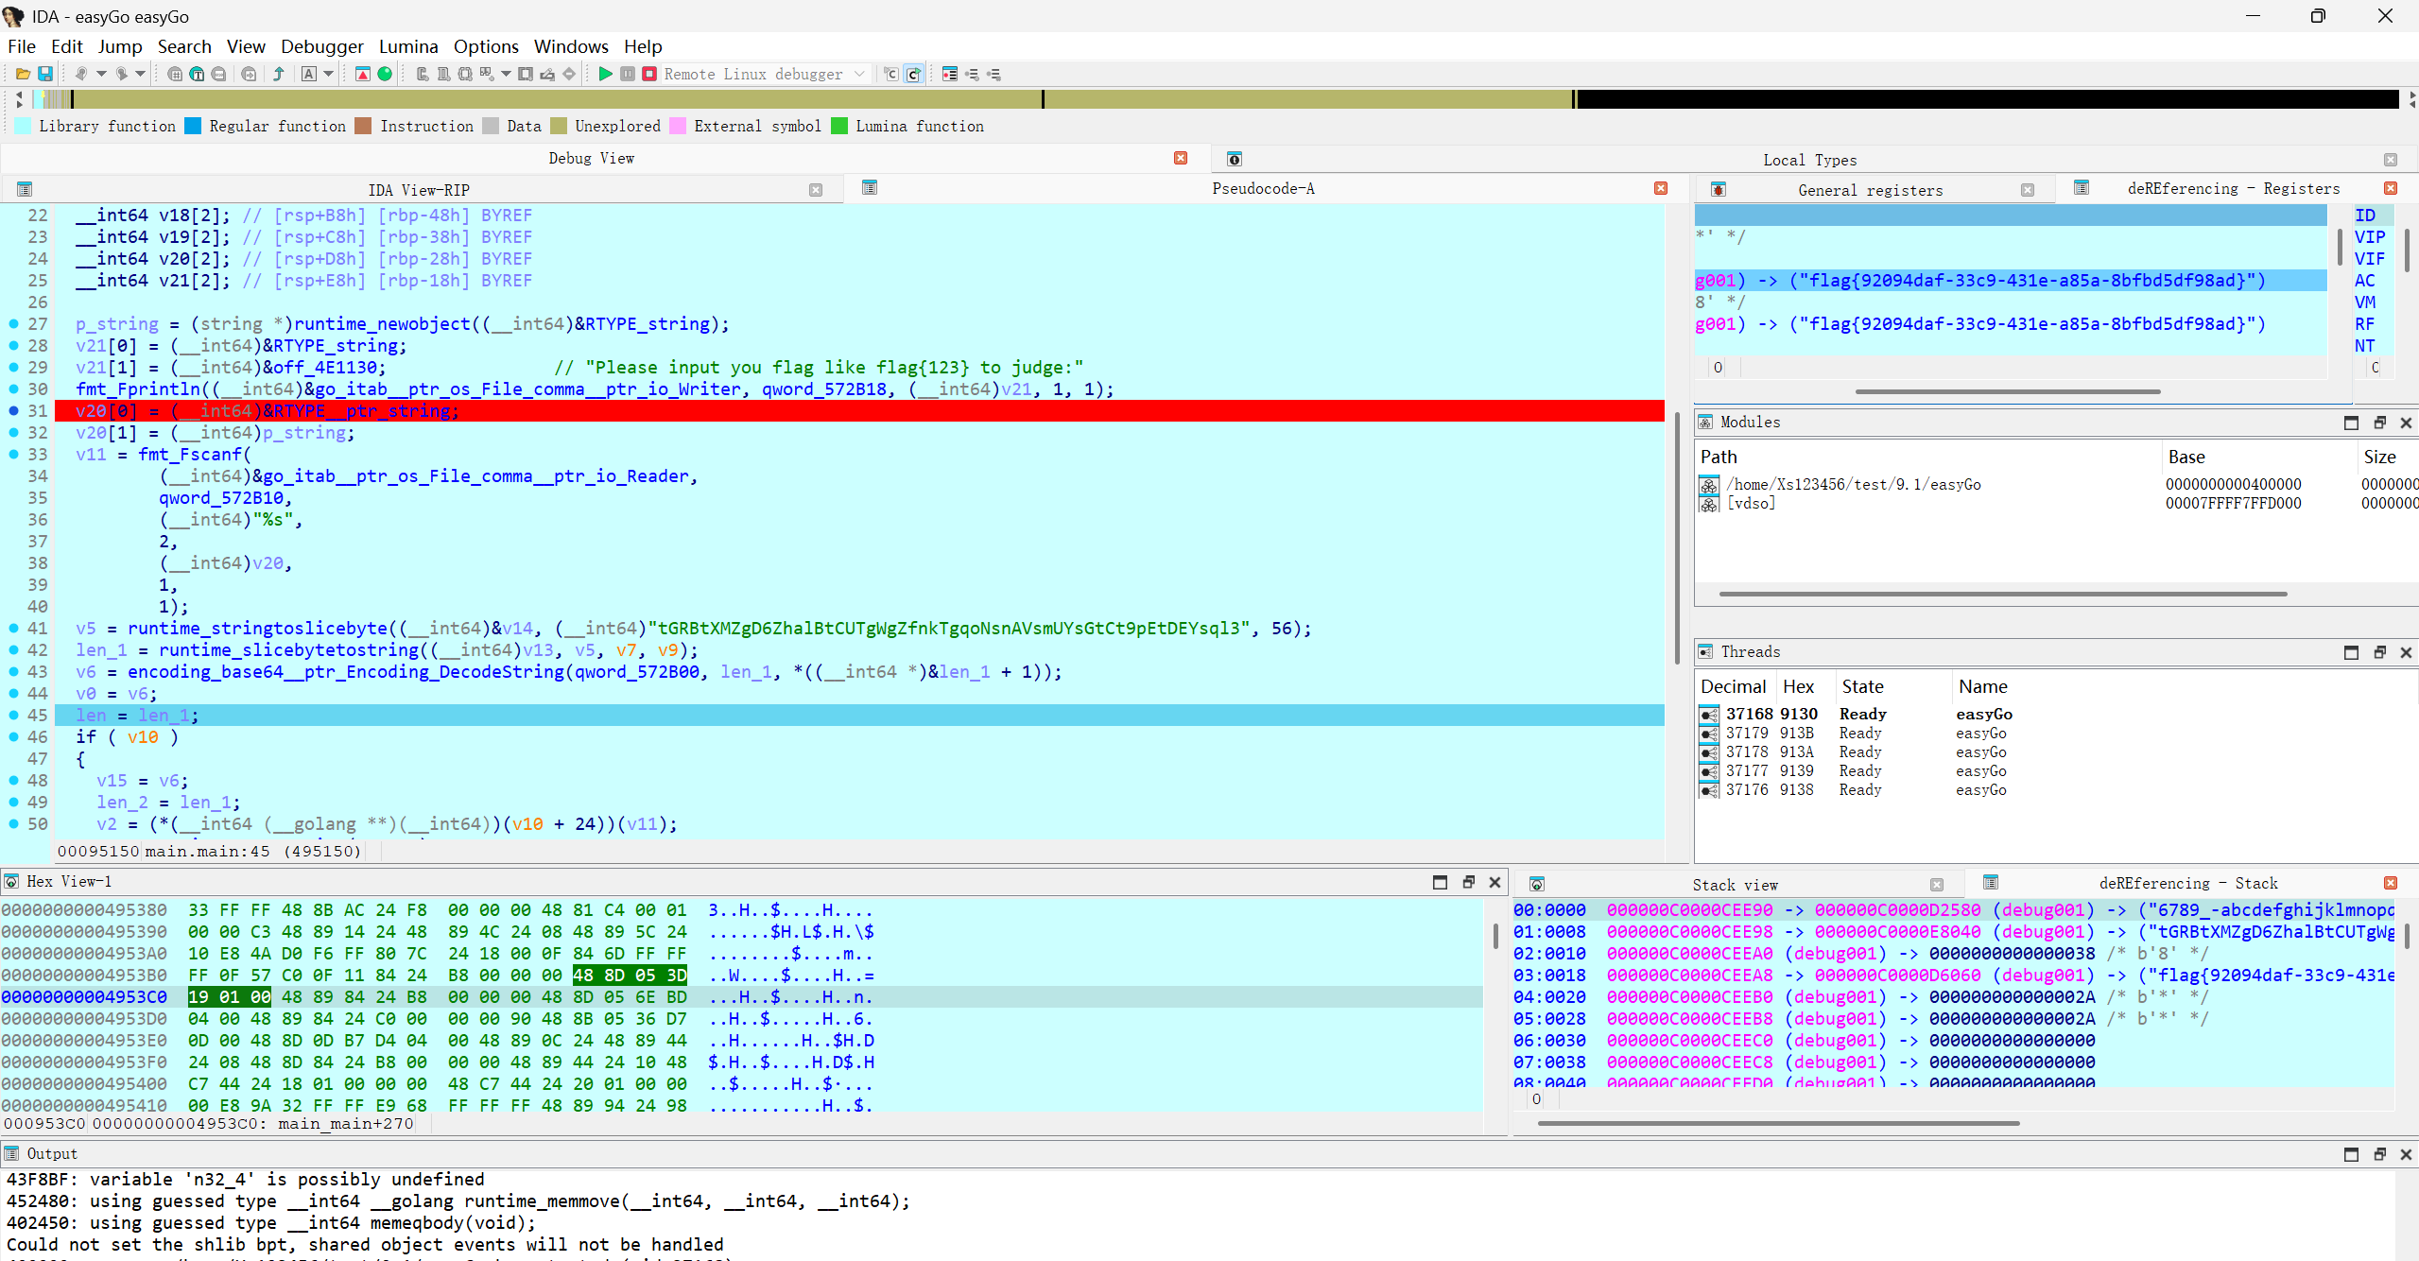Open the Debugger menu
Screen dimensions: 2419x1261
point(321,46)
